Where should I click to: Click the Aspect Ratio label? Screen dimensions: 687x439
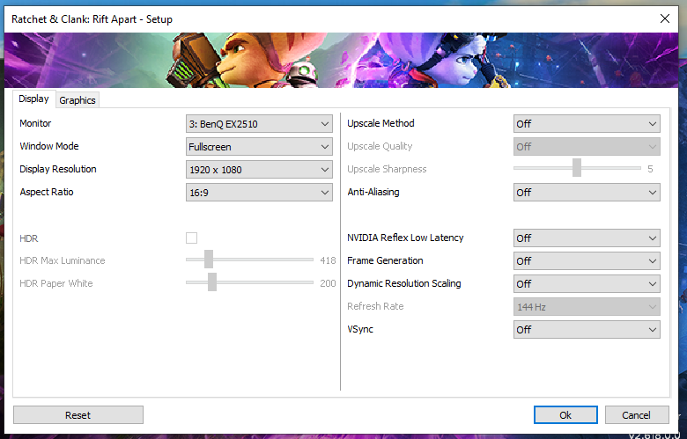[47, 192]
